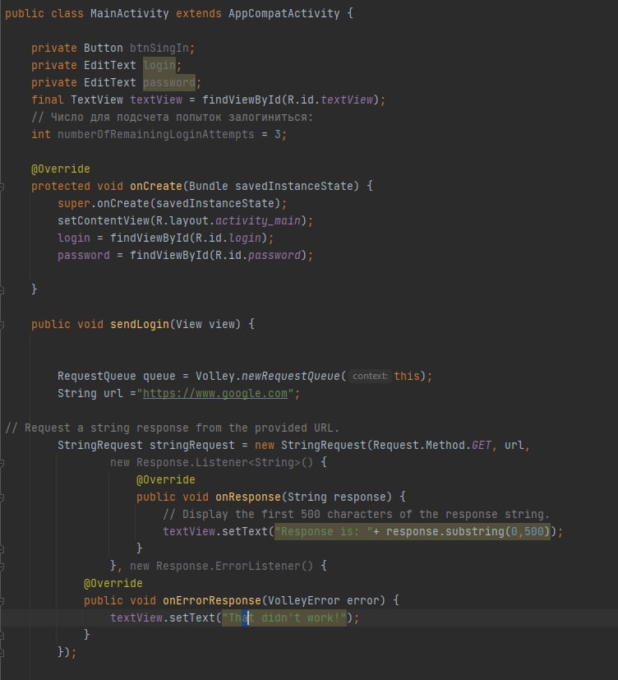Click the onResponse method name

[248, 497]
